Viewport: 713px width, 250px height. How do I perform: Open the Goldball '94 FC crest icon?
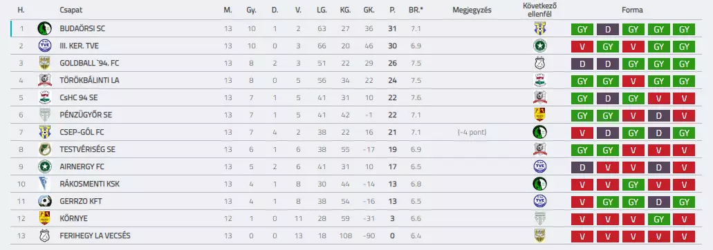coord(44,63)
